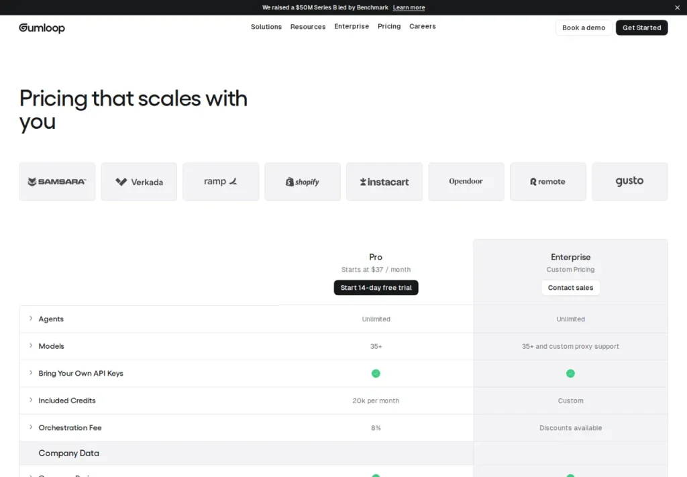687x477 pixels.
Task: Expand the Included Credits row chevron
Action: pyautogui.click(x=31, y=400)
